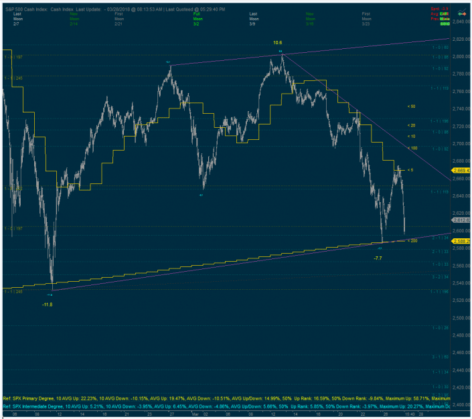Click the 15:40 time label on the axis
Viewport: 472px width, 419px height.
(410, 414)
